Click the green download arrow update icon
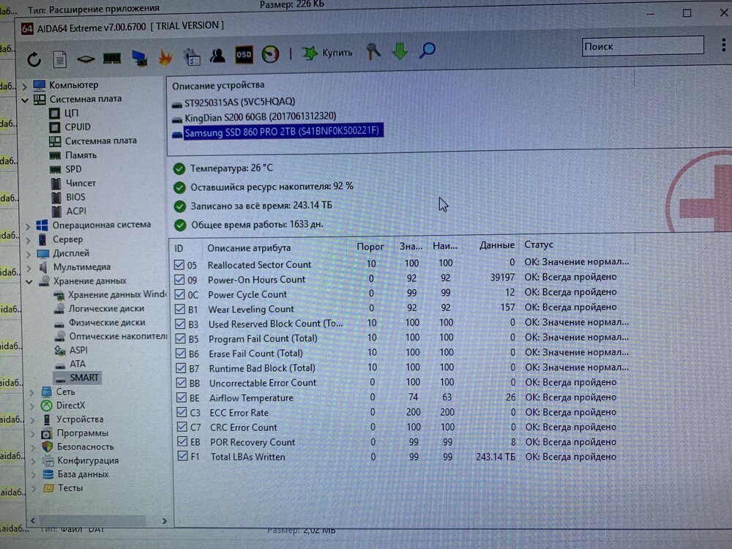This screenshot has height=549, width=732. [400, 51]
